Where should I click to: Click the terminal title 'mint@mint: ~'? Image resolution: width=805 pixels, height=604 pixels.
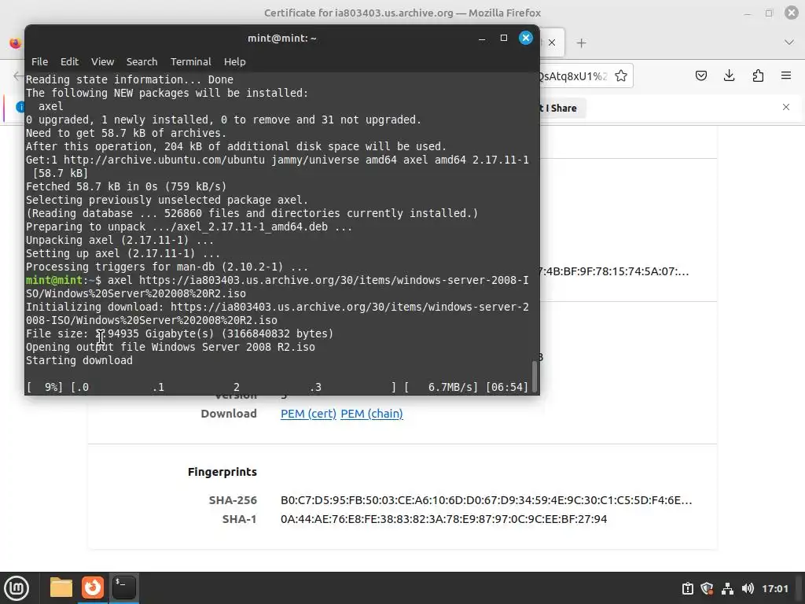pyautogui.click(x=282, y=38)
